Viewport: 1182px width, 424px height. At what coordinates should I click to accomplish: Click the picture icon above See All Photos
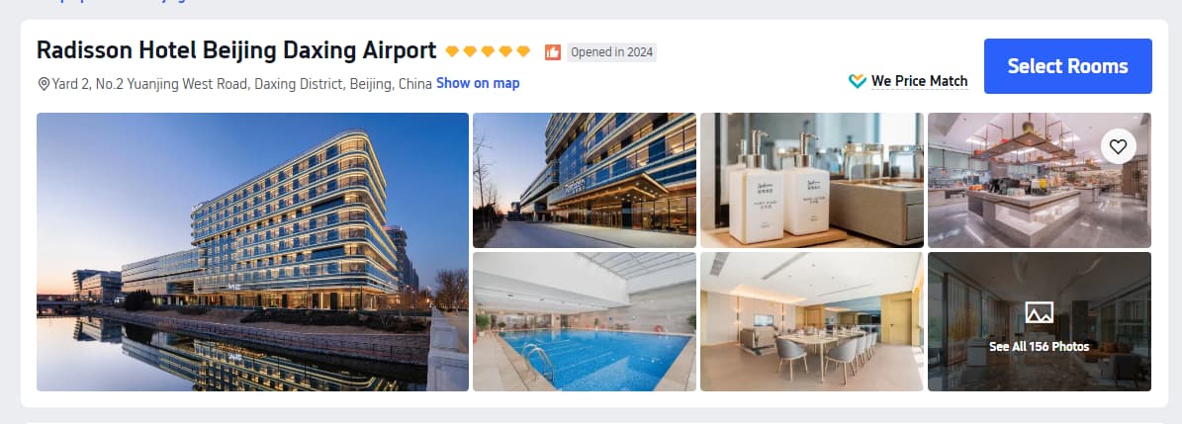tap(1039, 312)
